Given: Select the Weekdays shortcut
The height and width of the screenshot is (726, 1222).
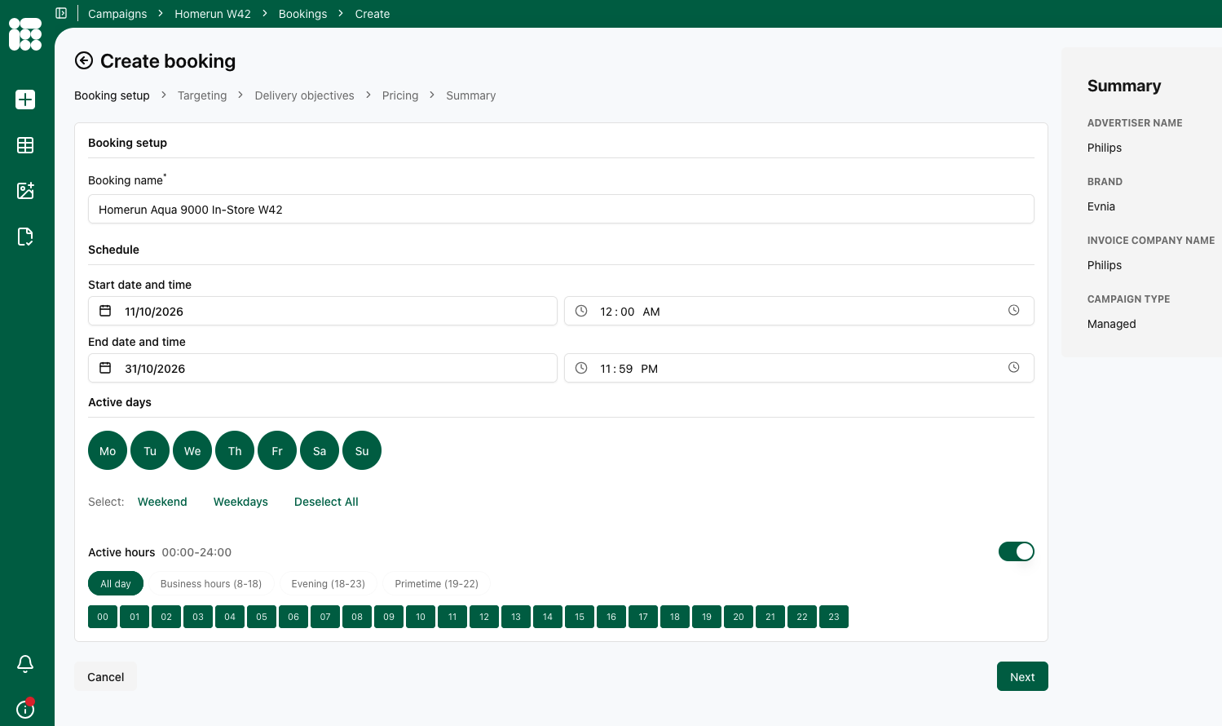Looking at the screenshot, I should coord(240,502).
